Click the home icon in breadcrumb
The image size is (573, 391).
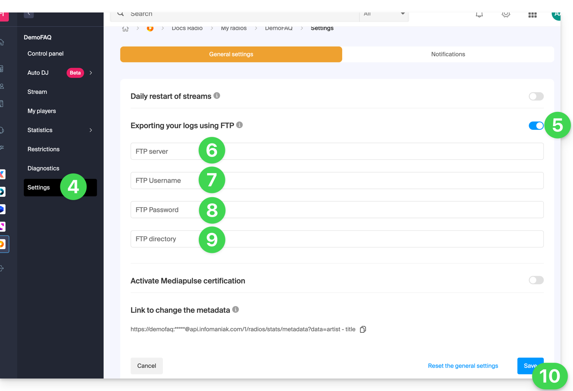coord(125,29)
